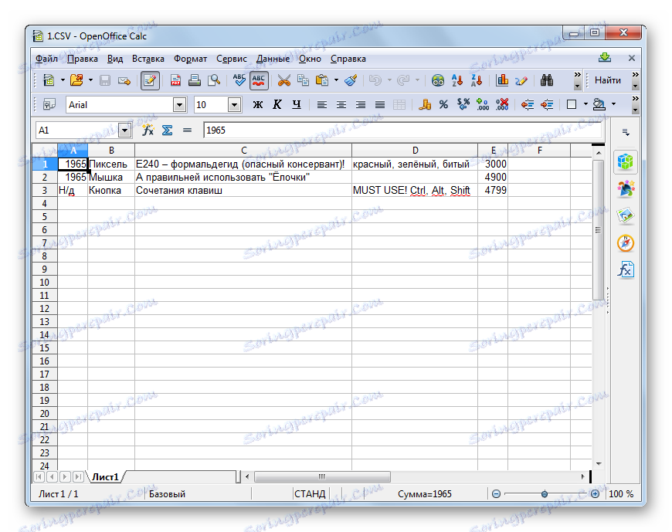The height and width of the screenshot is (532, 672).
Task: Click the Paste clipboard icon
Action: tap(322, 80)
